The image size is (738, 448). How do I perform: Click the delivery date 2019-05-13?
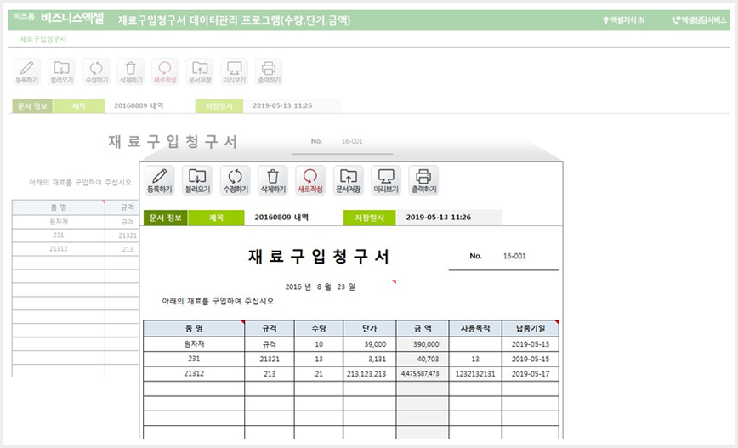point(531,344)
